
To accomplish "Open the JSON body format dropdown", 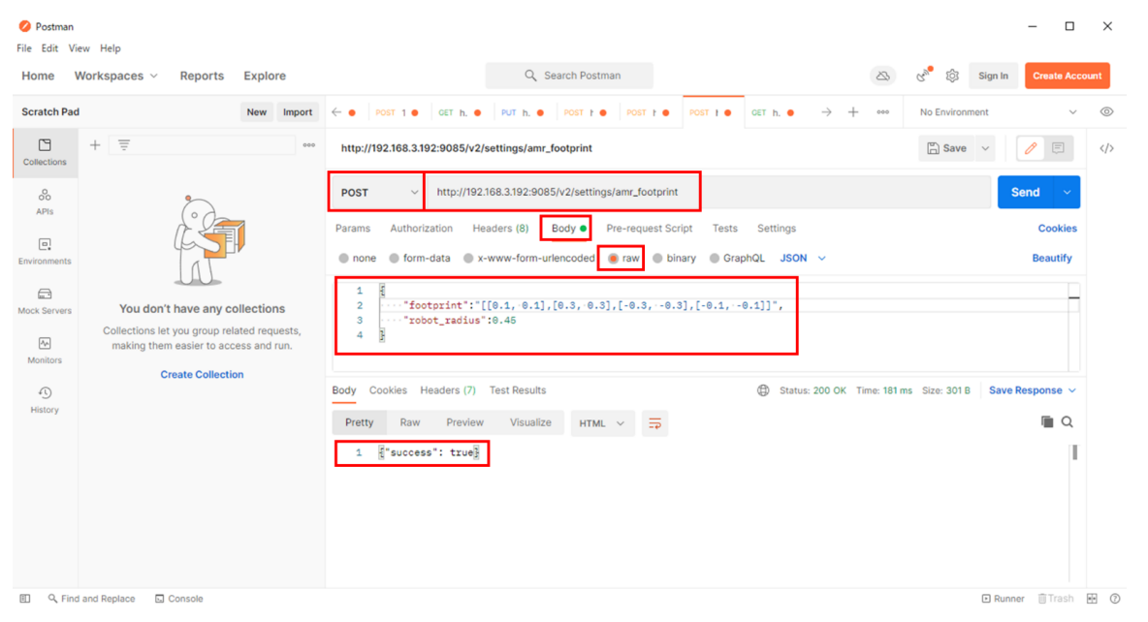I will pyautogui.click(x=803, y=259).
